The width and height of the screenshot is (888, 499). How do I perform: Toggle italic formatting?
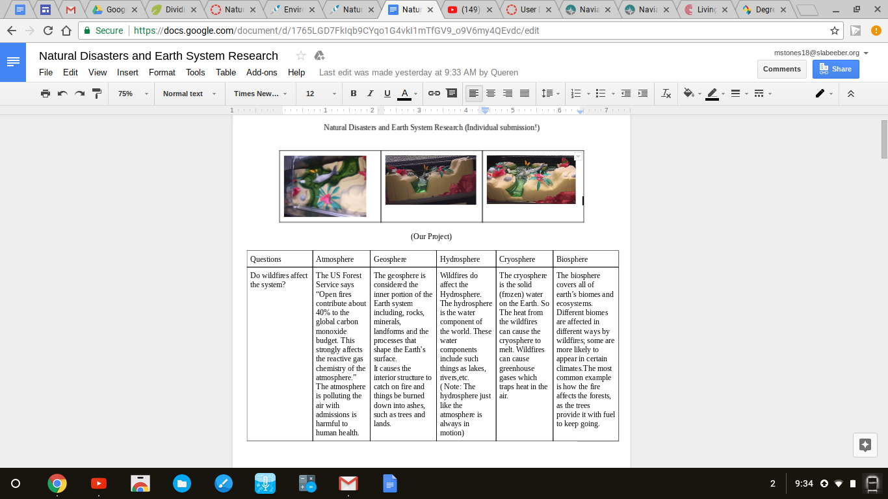coord(371,94)
